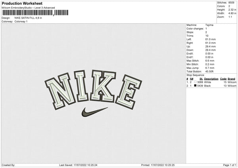The height and width of the screenshot is (168, 238).
Task: Click the Total Bobbin value 45.50ft
Action: point(209,71)
